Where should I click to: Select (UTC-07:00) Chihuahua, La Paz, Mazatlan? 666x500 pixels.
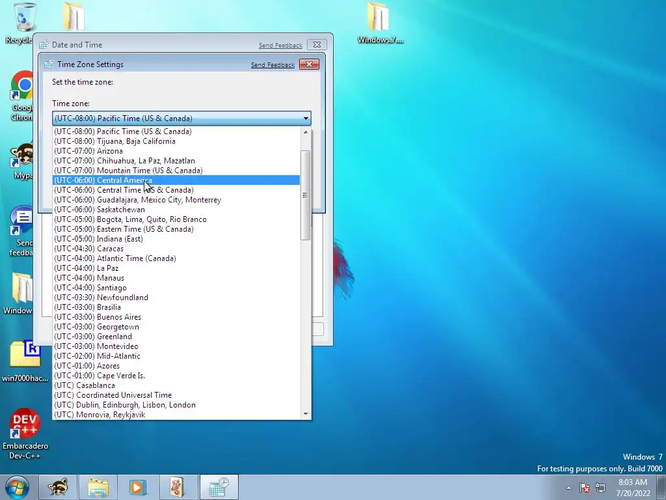coord(176,161)
